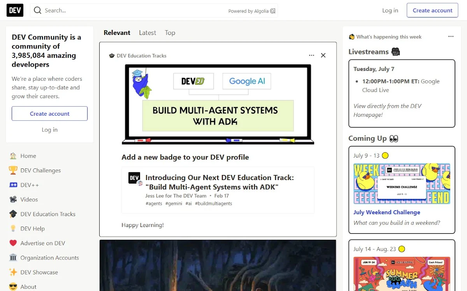Open the July Weekend Challenge link

(387, 212)
